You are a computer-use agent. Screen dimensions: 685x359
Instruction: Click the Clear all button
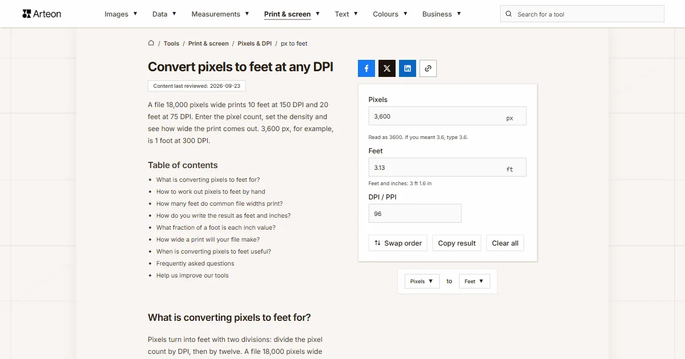click(505, 243)
